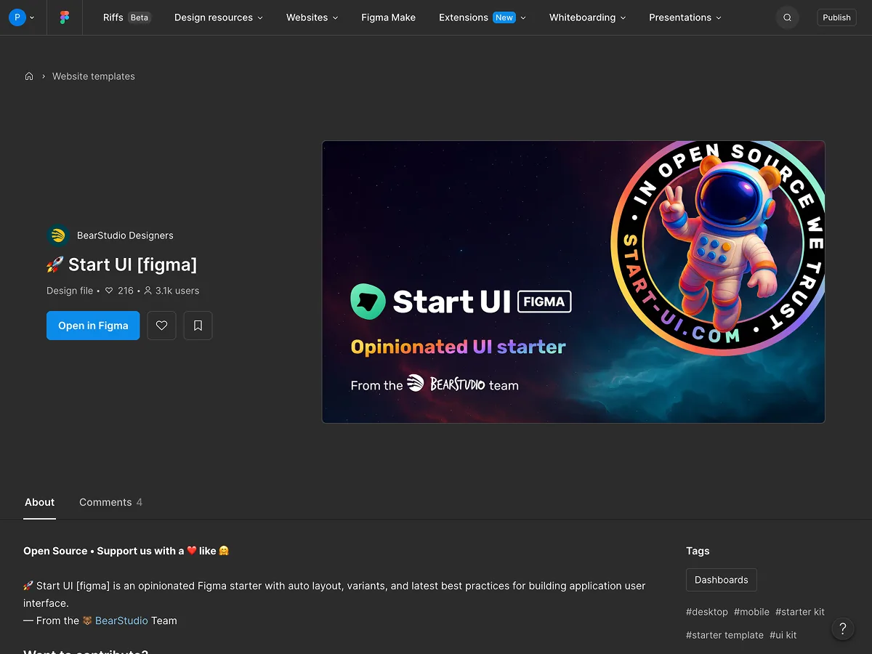Expand the Design resources dropdown
Viewport: 872px width, 654px height.
click(219, 17)
